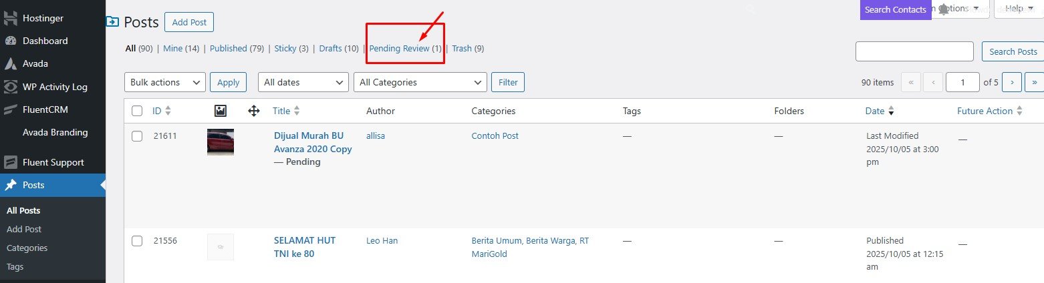Click the Avada logo icon
The width and height of the screenshot is (1044, 283).
tap(10, 64)
